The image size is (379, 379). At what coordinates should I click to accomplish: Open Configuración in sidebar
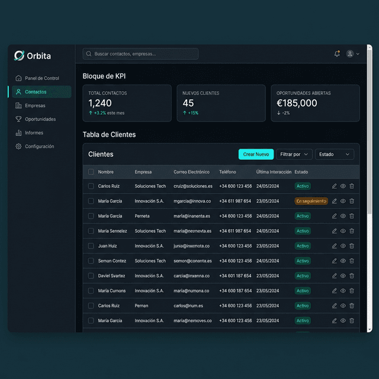click(41, 146)
